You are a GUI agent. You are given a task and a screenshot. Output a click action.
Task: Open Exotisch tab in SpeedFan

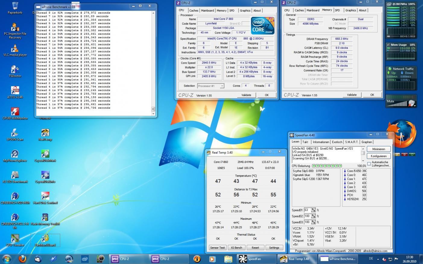coord(337,142)
